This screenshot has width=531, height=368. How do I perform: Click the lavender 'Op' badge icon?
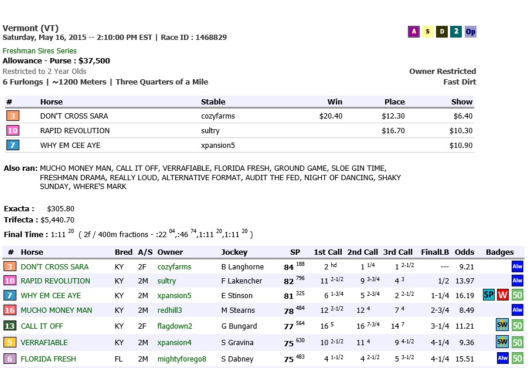(470, 32)
